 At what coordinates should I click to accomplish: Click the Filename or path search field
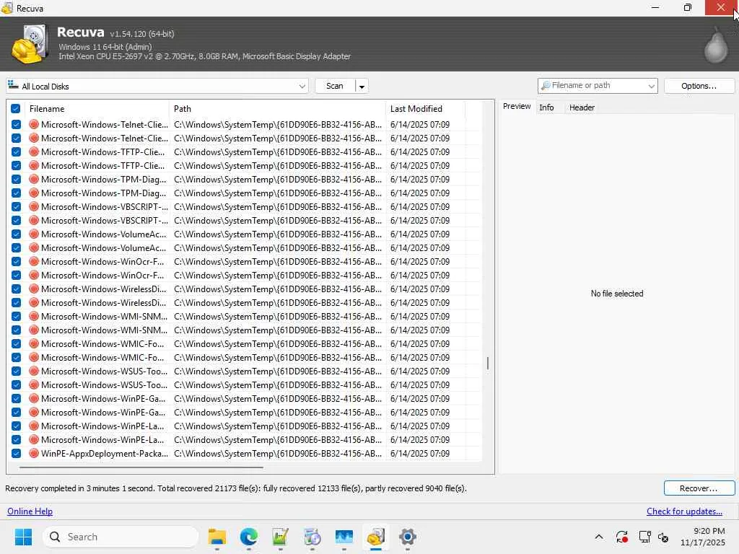[x=598, y=85]
